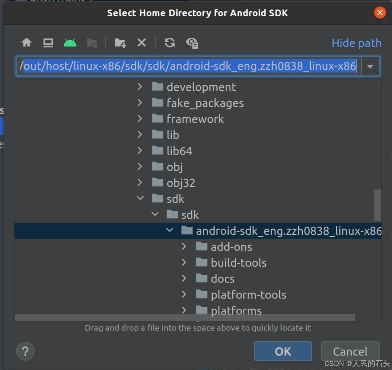
Task: Click the desktop directory icon
Action: click(x=48, y=43)
